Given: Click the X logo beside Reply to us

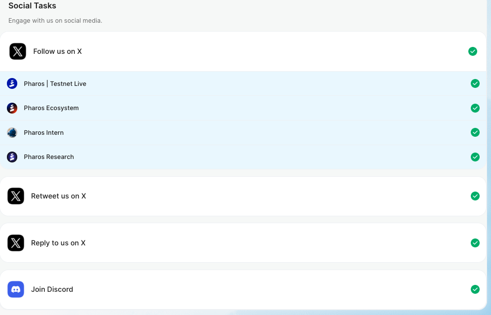Looking at the screenshot, I should click(16, 243).
